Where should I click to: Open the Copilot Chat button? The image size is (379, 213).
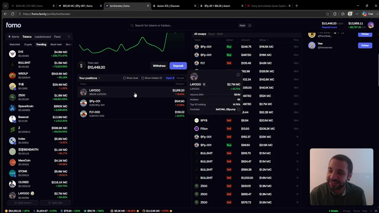[x=368, y=14]
